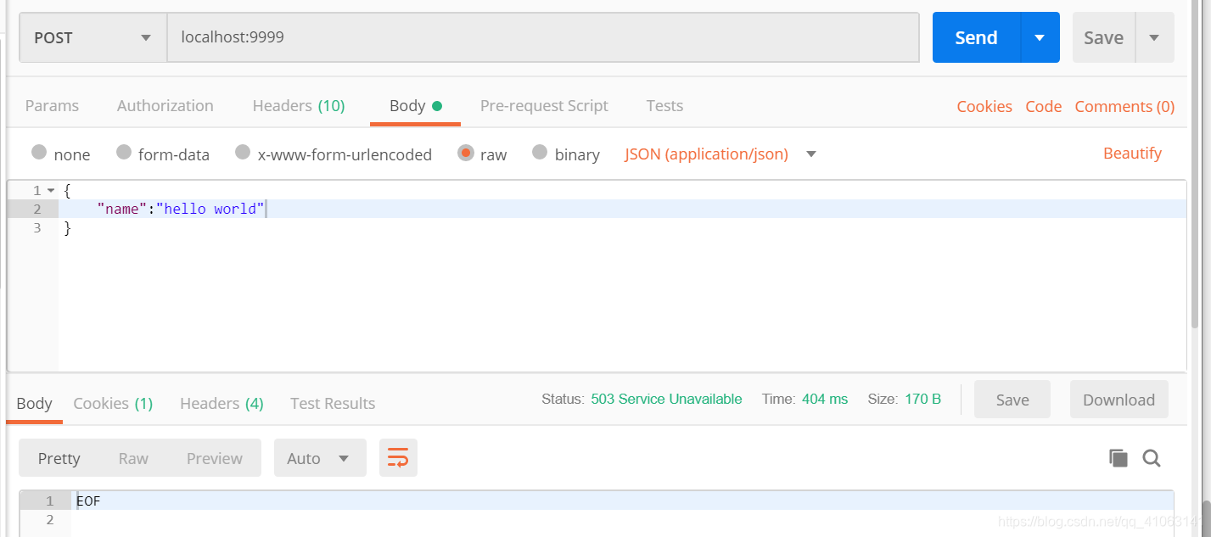
Task: Open JSON (application/json) content type dropdown
Action: pos(720,154)
